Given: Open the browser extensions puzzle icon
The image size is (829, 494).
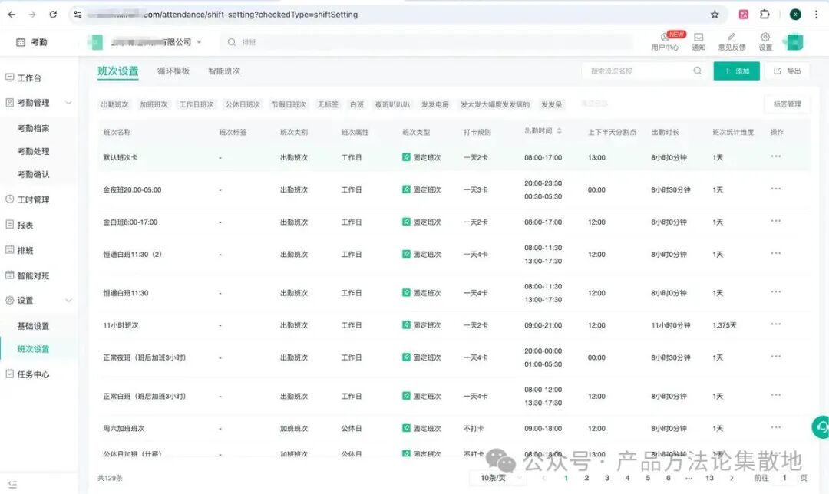Looking at the screenshot, I should [765, 15].
